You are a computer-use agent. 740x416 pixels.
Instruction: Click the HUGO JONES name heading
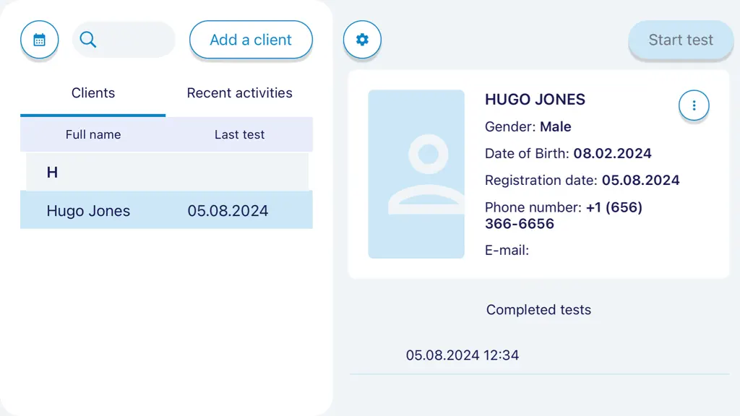tap(535, 100)
